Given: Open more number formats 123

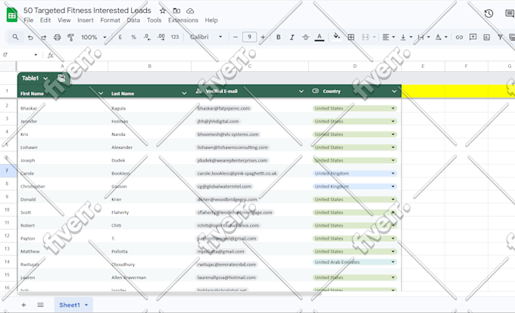Looking at the screenshot, I should 175,37.
